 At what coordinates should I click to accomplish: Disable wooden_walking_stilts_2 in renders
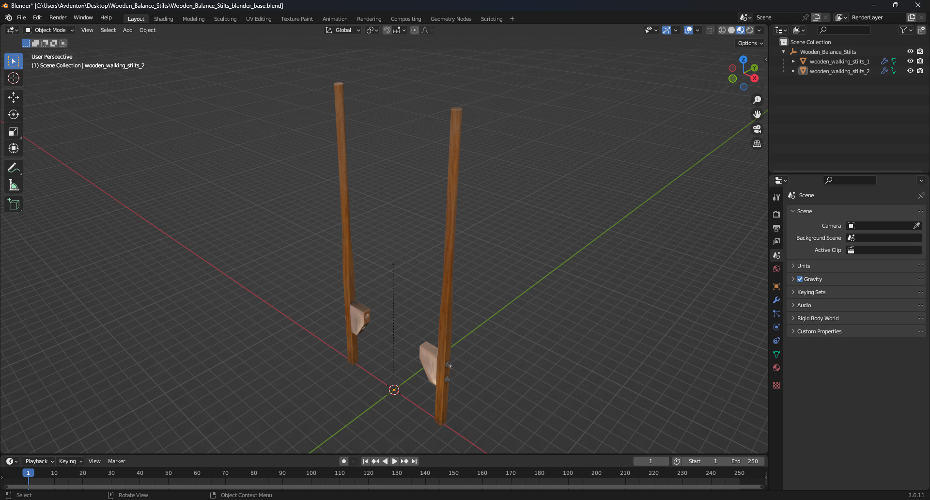coord(920,71)
